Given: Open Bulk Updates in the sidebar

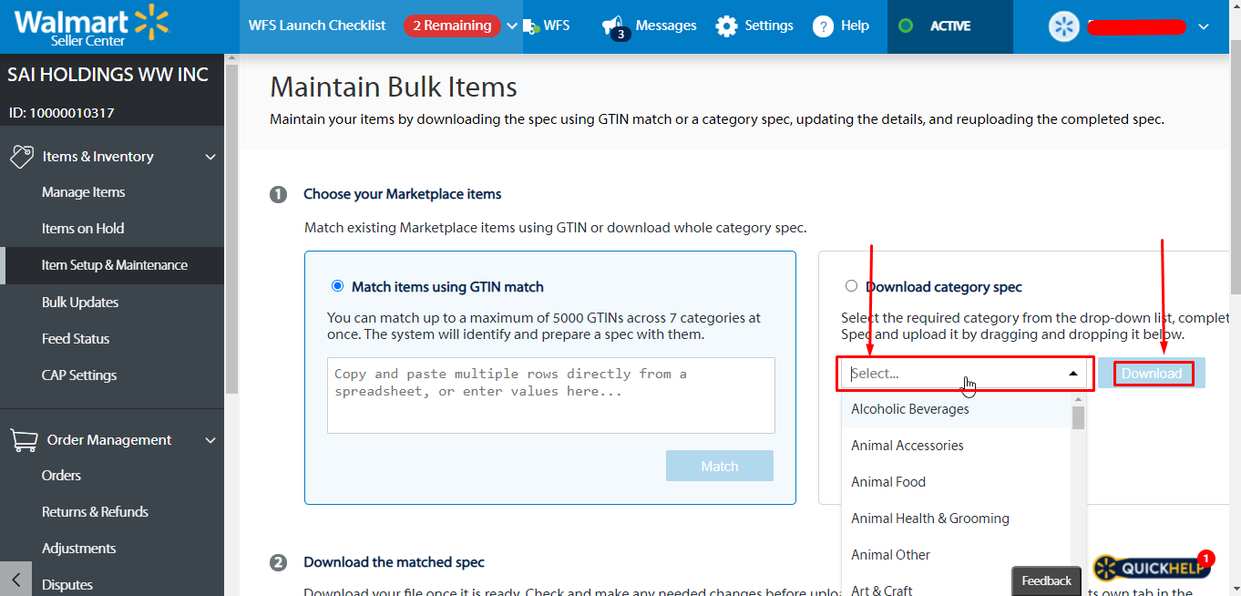Looking at the screenshot, I should click(x=80, y=303).
